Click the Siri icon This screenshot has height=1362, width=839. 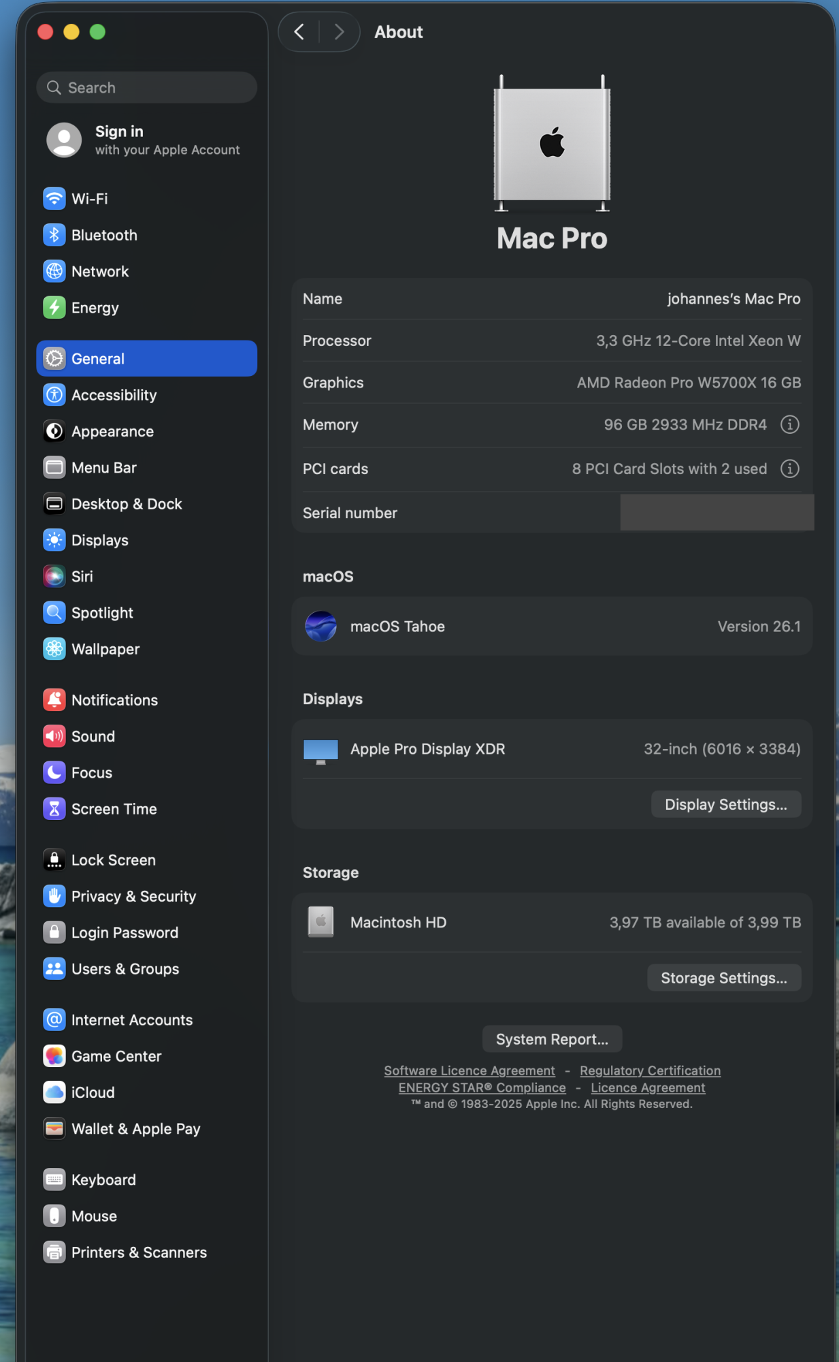click(54, 576)
